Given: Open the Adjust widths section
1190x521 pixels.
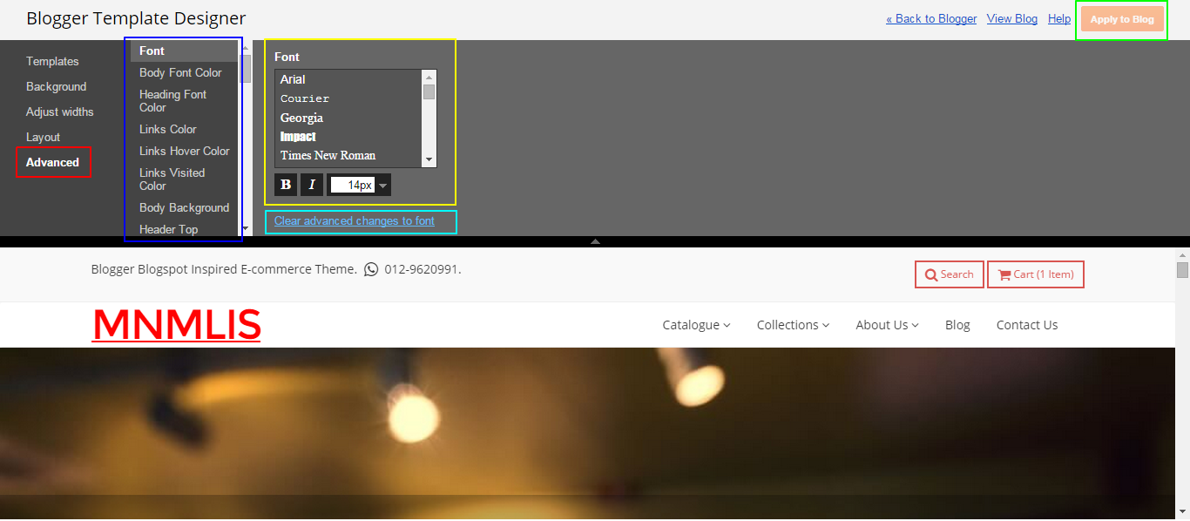Looking at the screenshot, I should 59,112.
